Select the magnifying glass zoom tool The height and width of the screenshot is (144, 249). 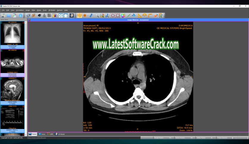tap(97, 15)
